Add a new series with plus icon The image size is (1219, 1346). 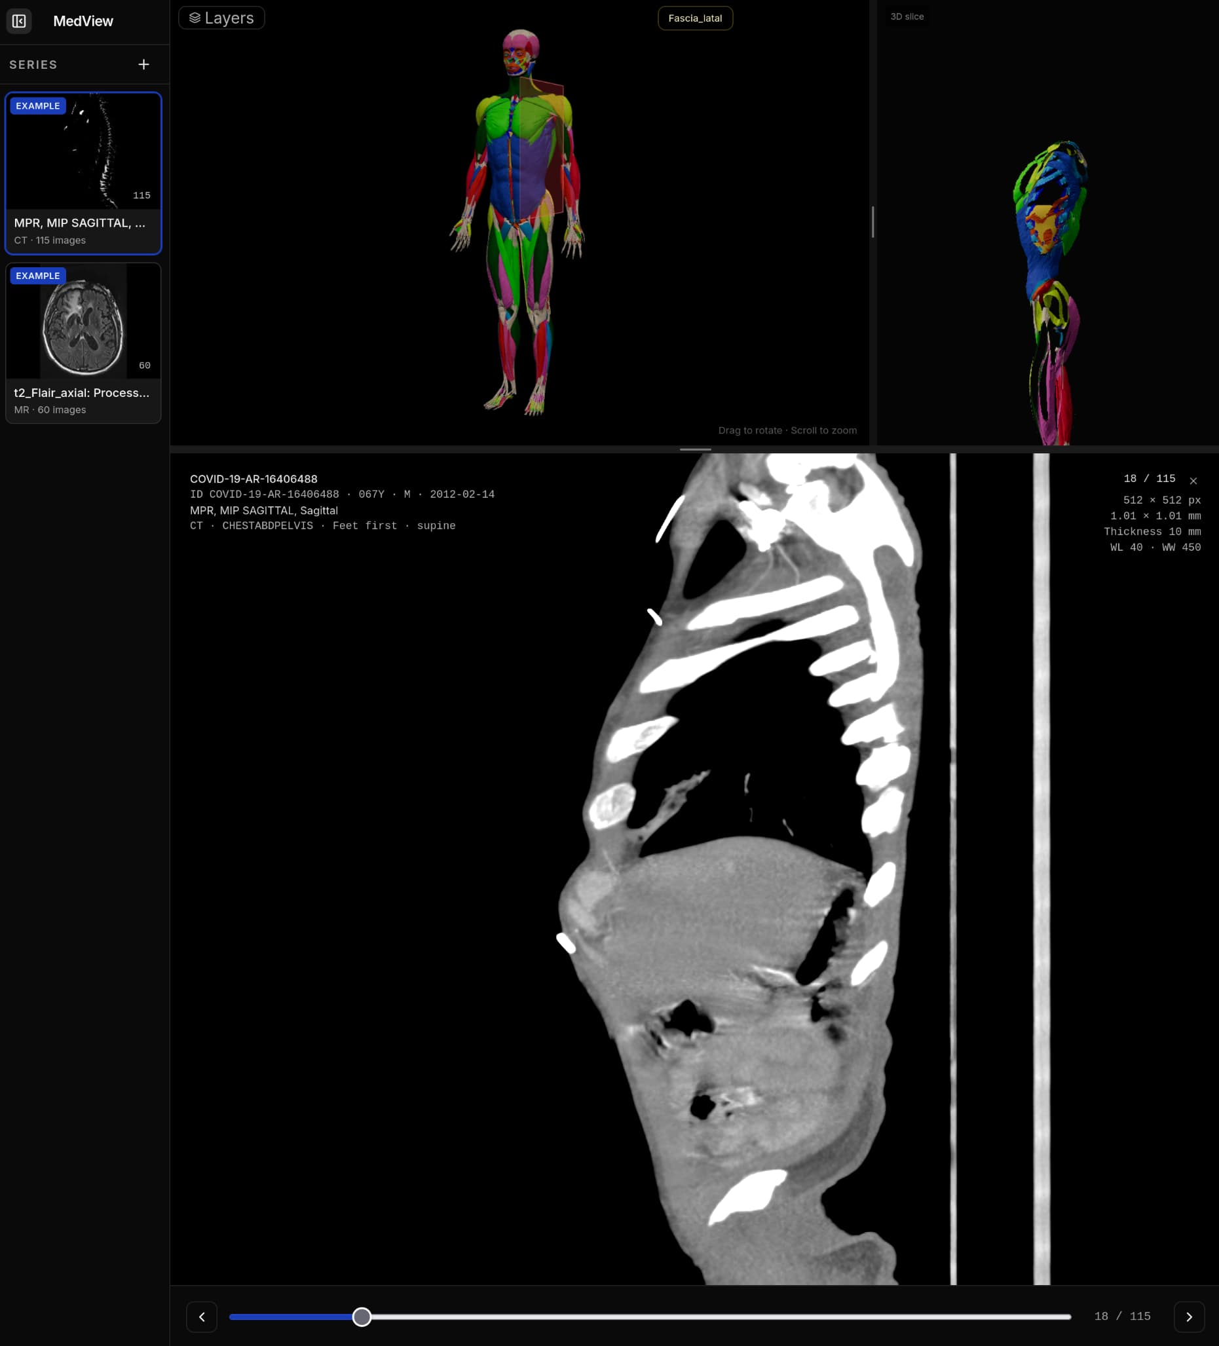(143, 64)
